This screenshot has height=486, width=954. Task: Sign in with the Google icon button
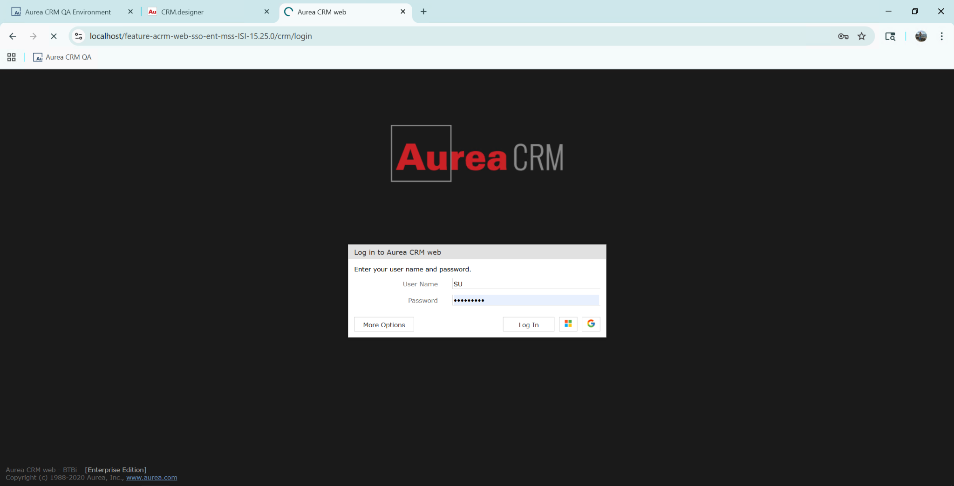(x=591, y=324)
